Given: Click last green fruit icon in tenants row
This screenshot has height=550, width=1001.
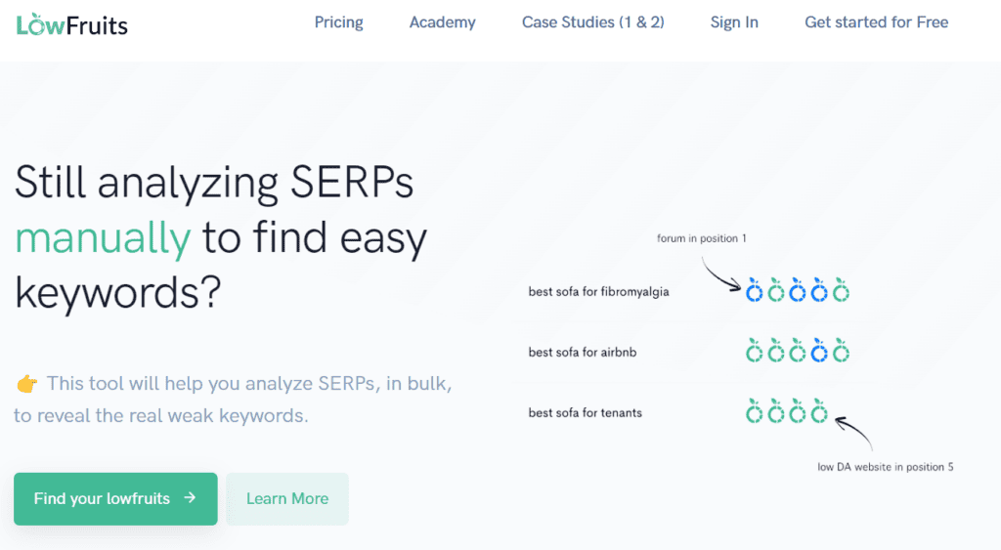Looking at the screenshot, I should (819, 411).
